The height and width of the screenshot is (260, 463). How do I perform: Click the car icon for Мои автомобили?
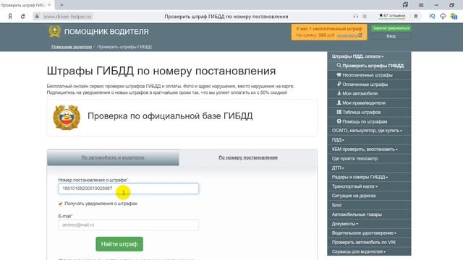pos(339,93)
